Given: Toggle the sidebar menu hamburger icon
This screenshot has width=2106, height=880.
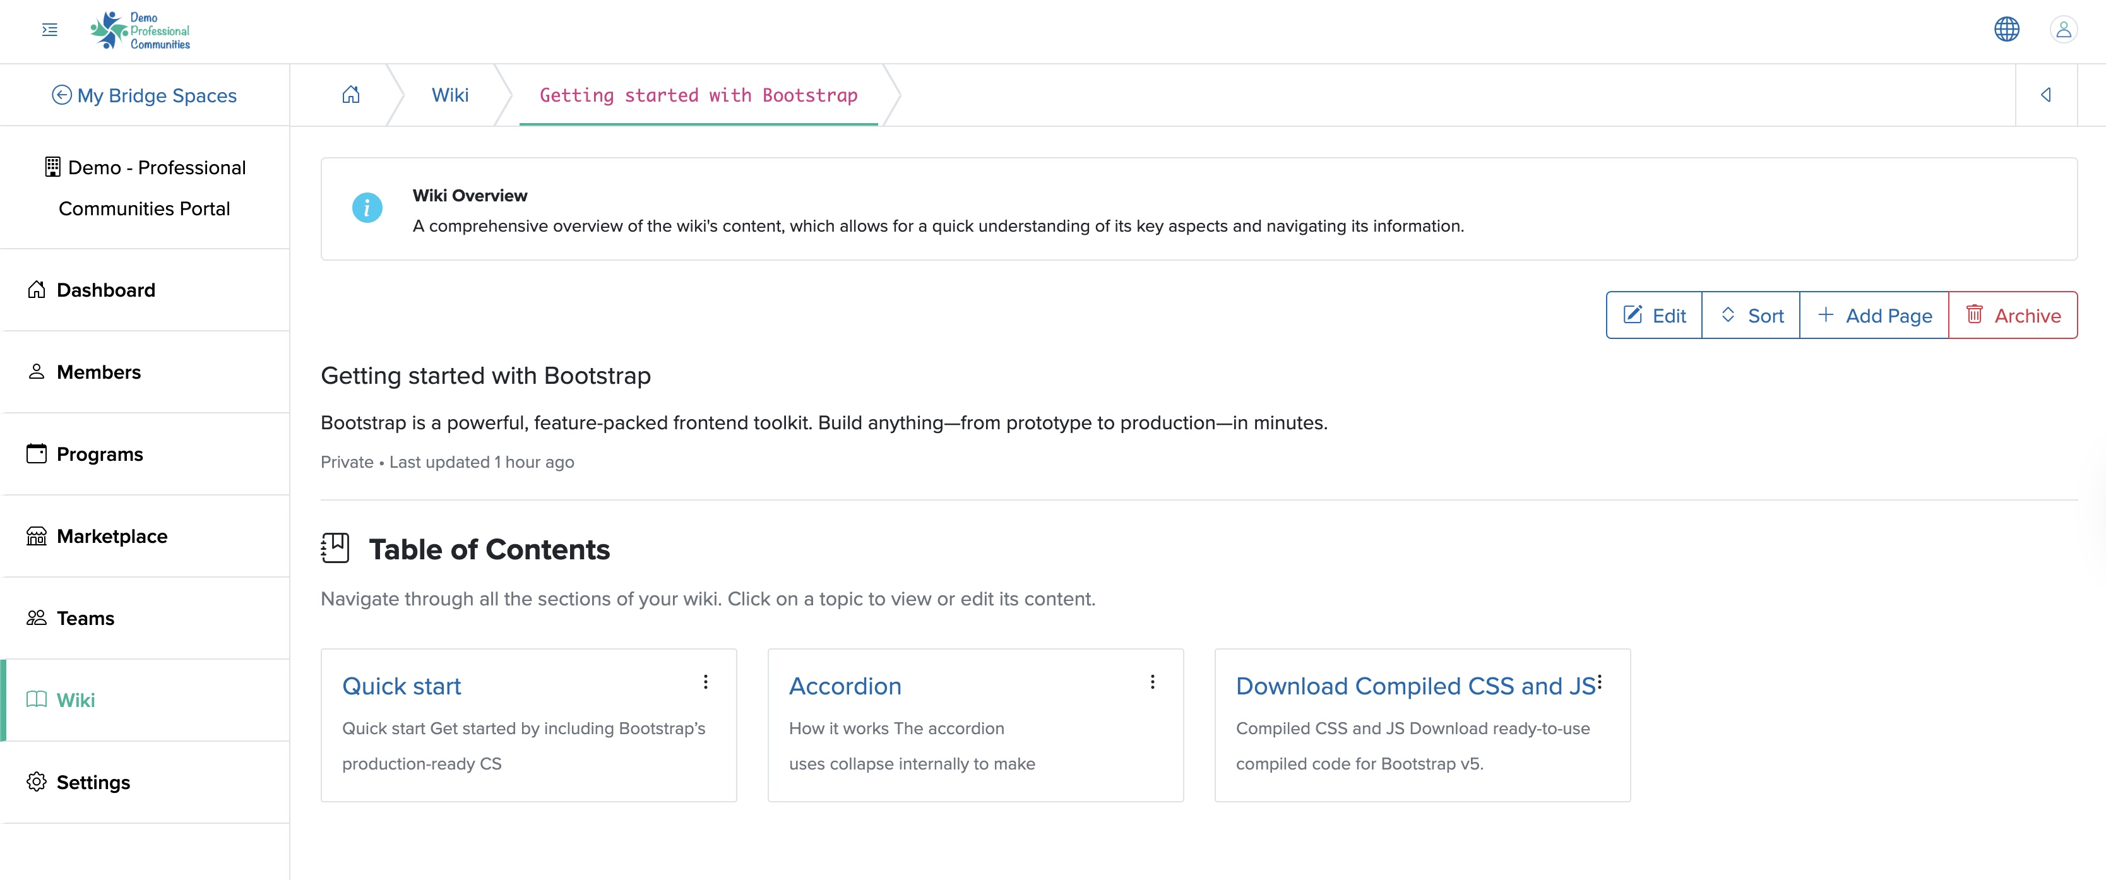Looking at the screenshot, I should coord(50,30).
